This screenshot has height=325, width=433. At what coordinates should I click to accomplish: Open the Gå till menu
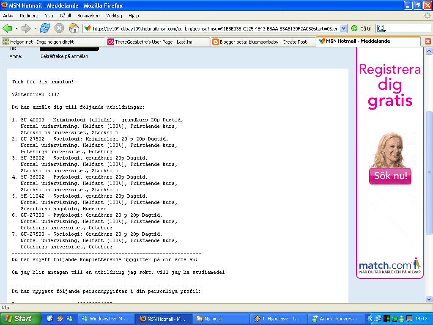tap(66, 16)
